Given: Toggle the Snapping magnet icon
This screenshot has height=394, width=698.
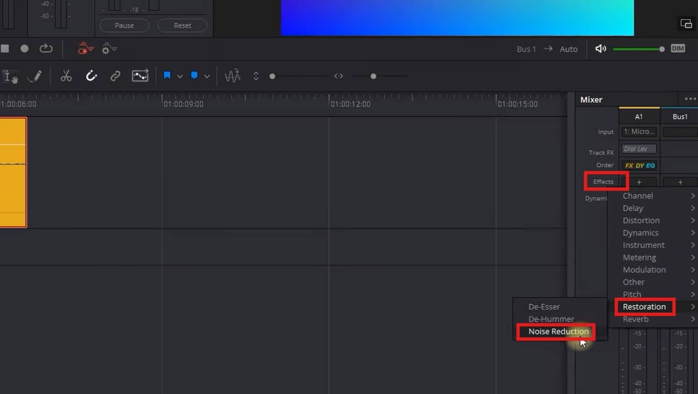Looking at the screenshot, I should point(91,76).
